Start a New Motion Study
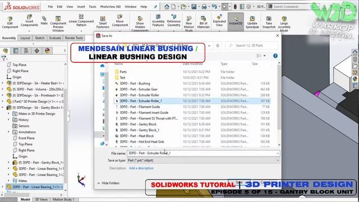The height and width of the screenshot is (202, 359). coord(189,24)
